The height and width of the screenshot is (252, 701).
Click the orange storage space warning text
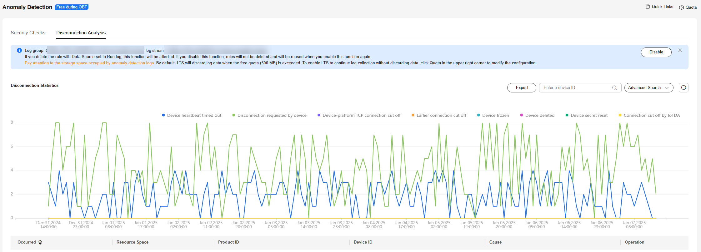[x=90, y=63]
